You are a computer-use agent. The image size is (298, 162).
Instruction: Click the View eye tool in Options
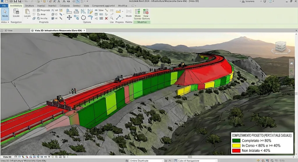[x=99, y=10]
